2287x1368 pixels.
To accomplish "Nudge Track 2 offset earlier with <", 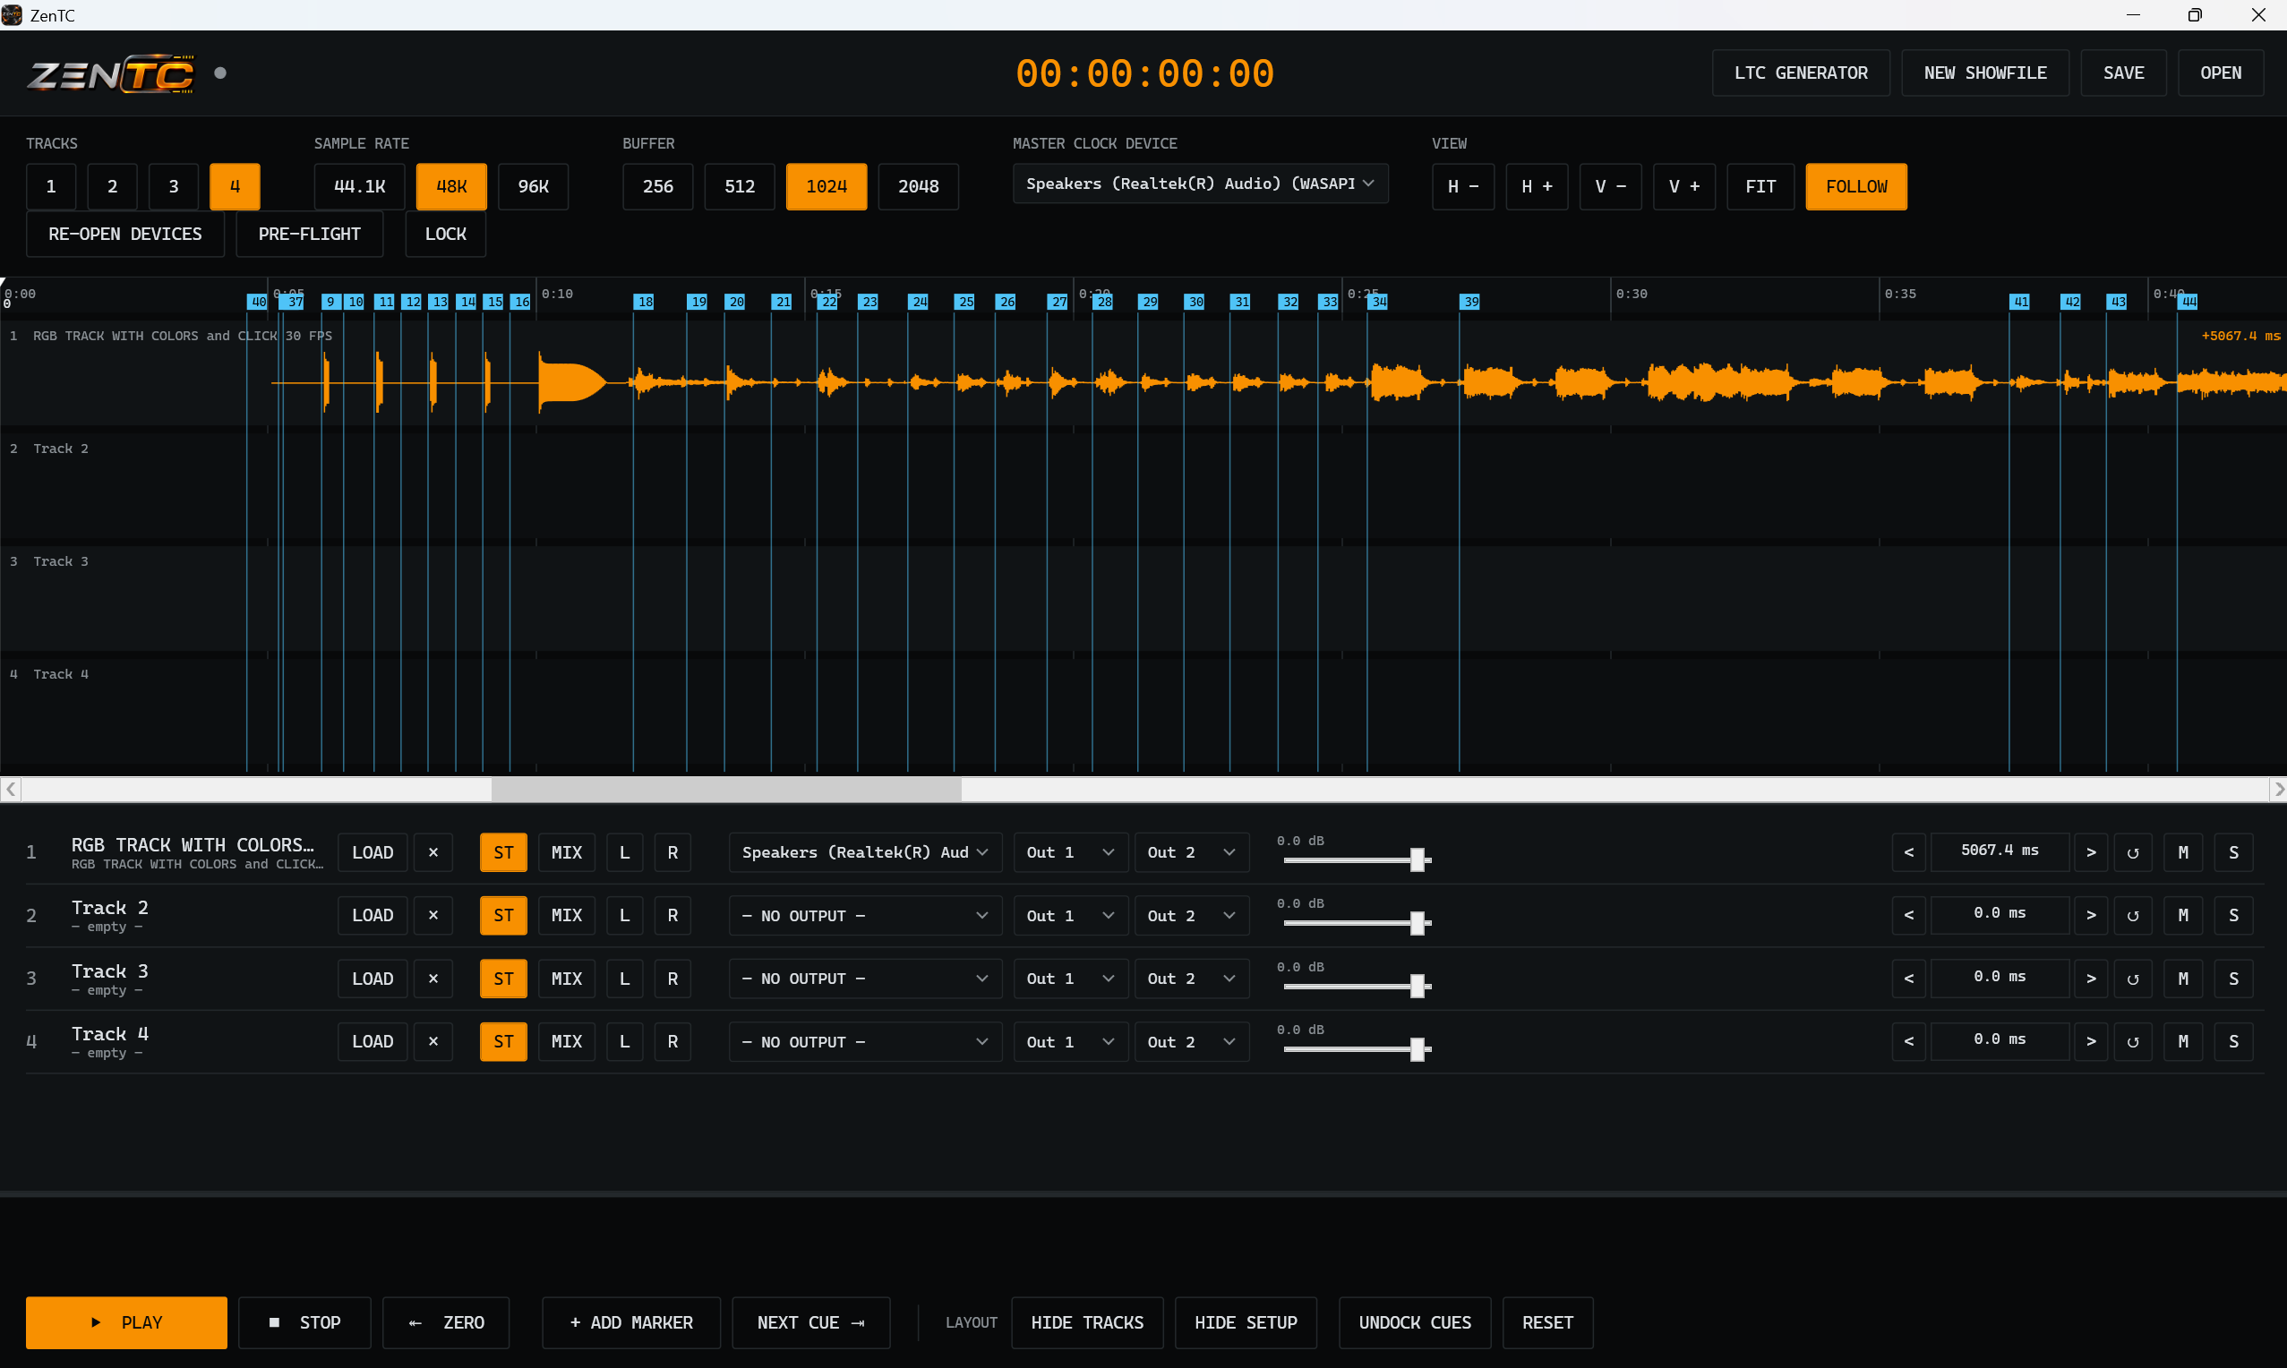I will tap(1909, 915).
